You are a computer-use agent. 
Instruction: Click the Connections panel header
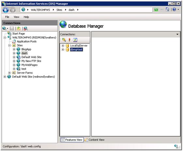[x=30, y=23]
